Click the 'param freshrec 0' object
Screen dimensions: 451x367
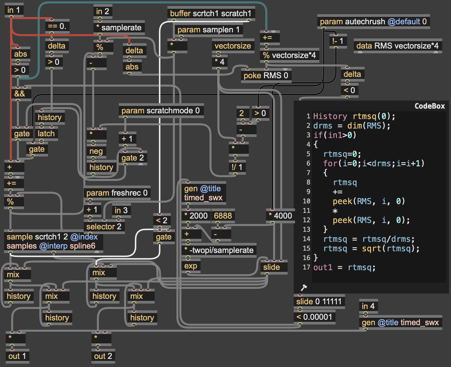[x=117, y=193]
